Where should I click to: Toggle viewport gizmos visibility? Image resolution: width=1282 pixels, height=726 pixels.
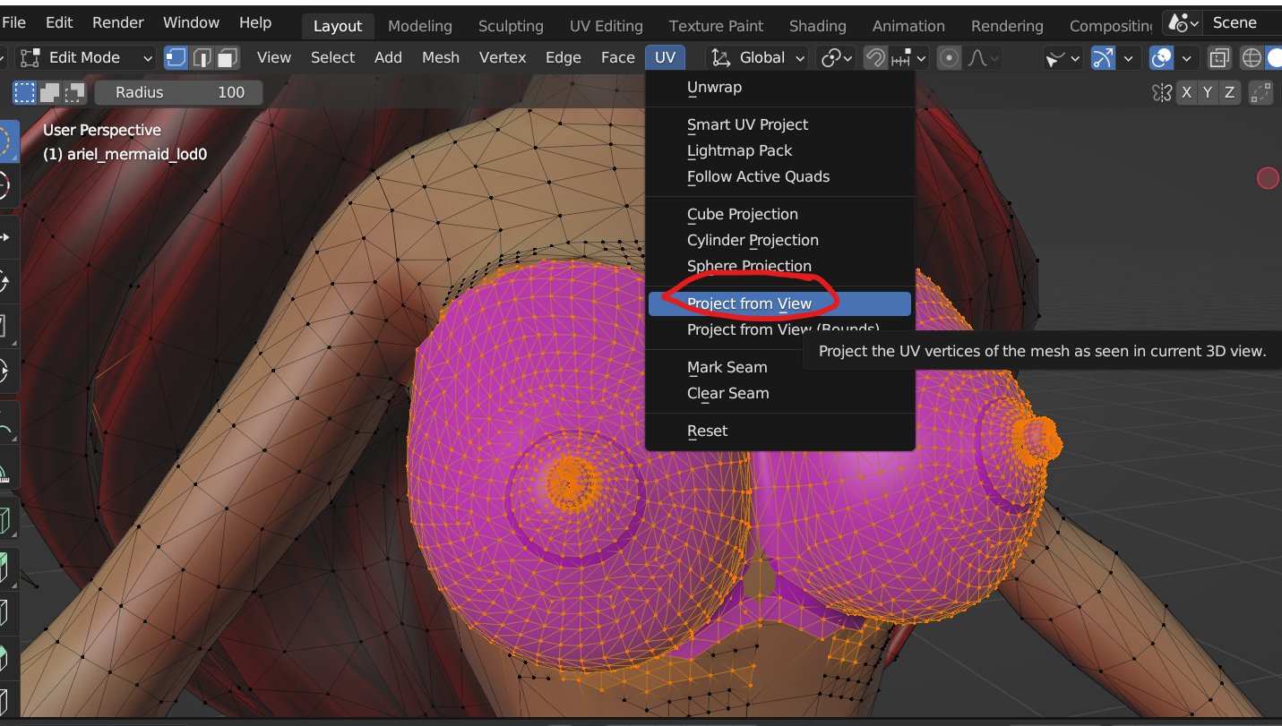(1103, 58)
